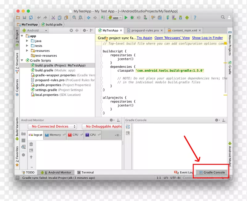The width and height of the screenshot is (247, 201).
Task: Open Gradle Console settings gear
Action: 217,120
